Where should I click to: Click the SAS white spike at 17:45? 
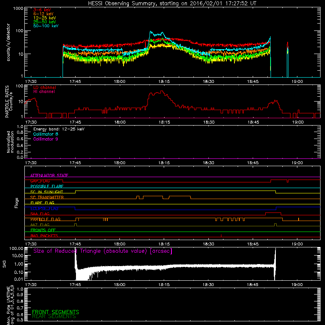(x=76, y=263)
